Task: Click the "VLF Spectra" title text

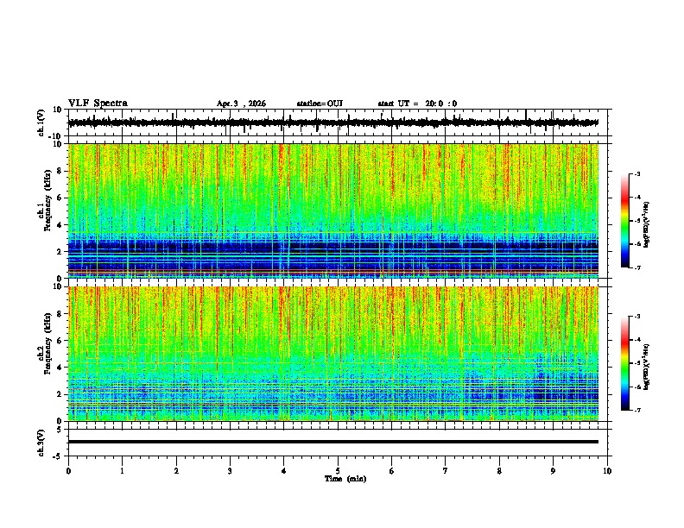Action: point(98,104)
